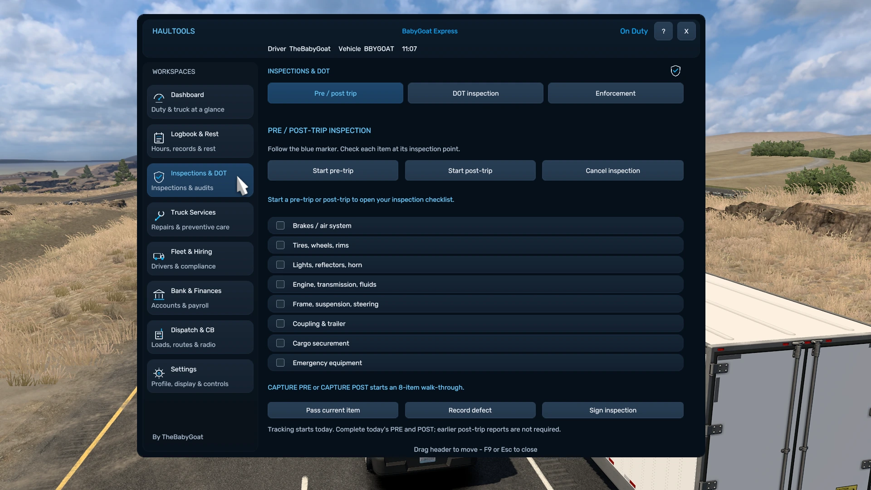Click the PRE / POST-TRIP INSPECTION heading

(319, 131)
